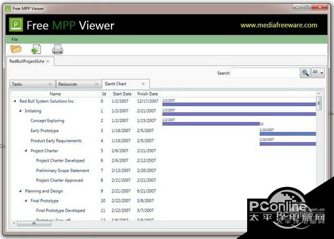Select Preliminary Scope Statement task

click(63, 170)
